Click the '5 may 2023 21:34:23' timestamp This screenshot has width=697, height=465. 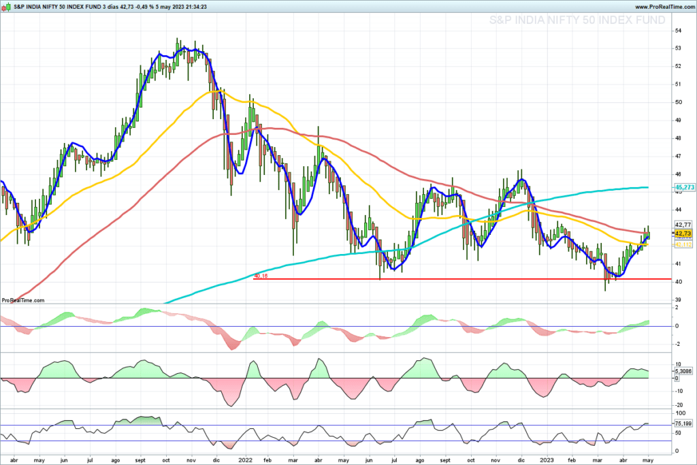click(181, 7)
